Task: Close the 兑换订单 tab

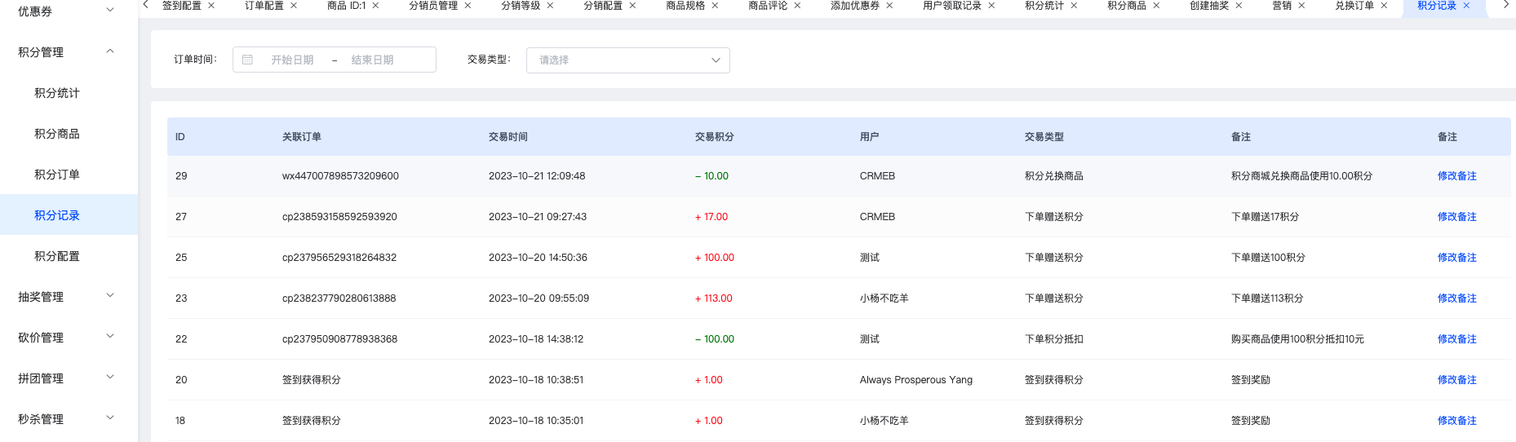Action: pyautogui.click(x=1384, y=6)
